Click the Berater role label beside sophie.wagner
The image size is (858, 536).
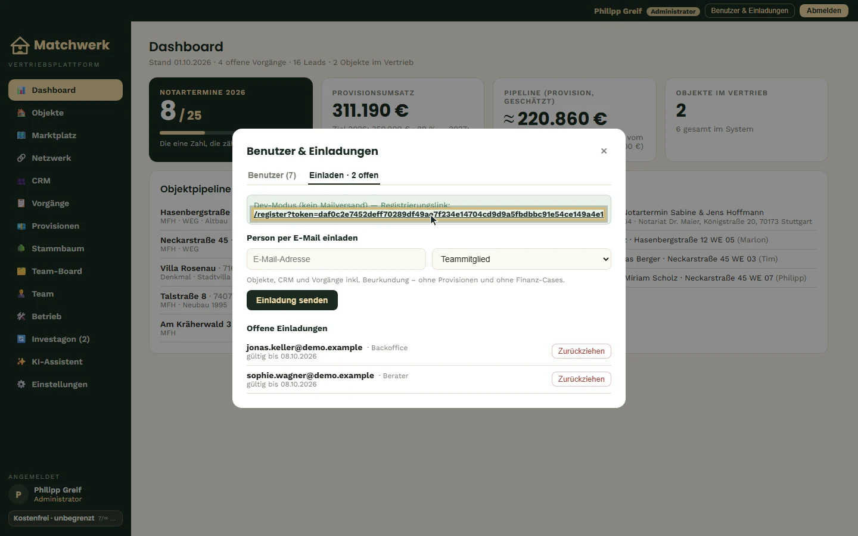[x=396, y=376]
